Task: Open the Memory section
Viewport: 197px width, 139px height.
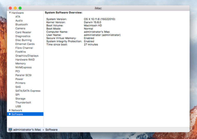Action: click(20, 63)
